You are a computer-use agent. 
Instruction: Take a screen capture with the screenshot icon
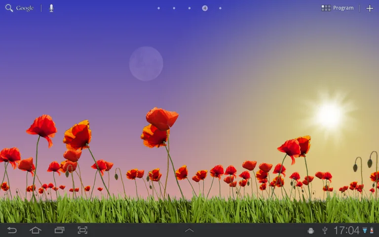82,230
